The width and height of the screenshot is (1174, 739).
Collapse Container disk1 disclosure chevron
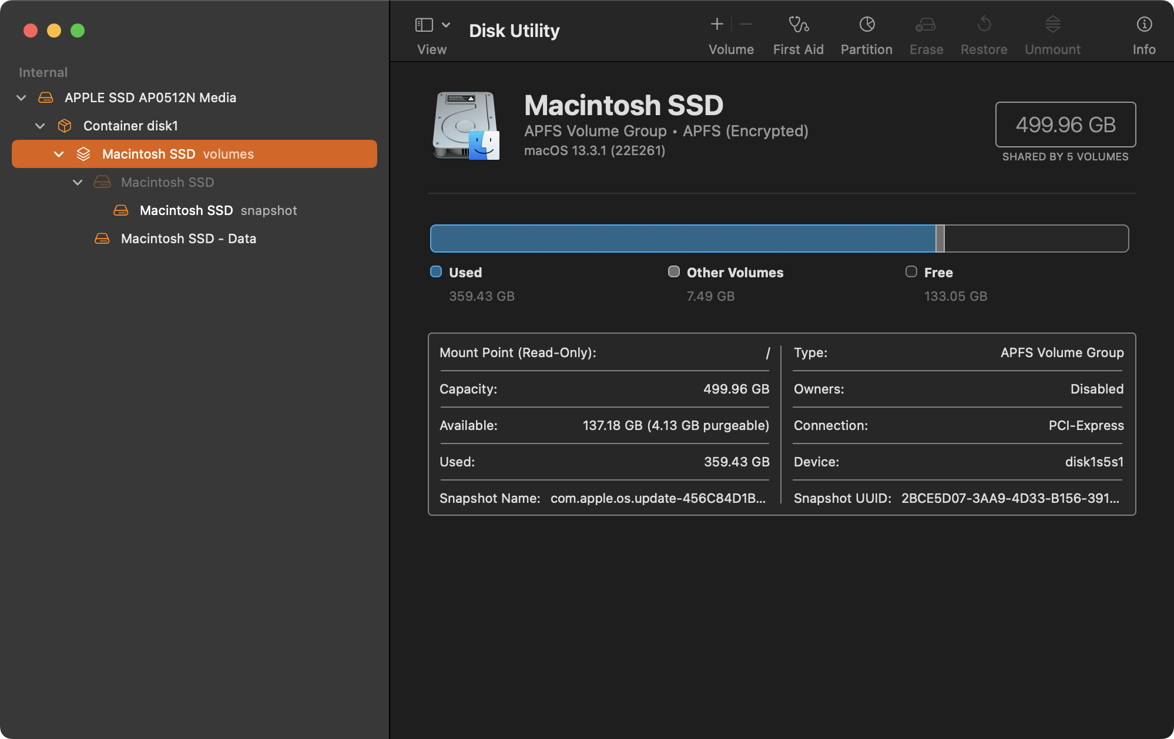point(40,126)
